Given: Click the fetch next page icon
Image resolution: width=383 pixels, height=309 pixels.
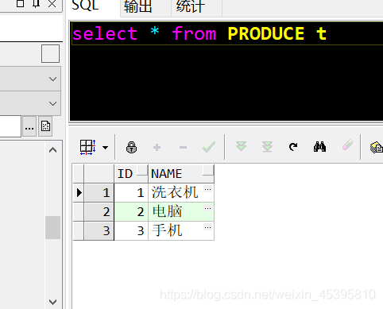Looking at the screenshot, I should 241,146.
